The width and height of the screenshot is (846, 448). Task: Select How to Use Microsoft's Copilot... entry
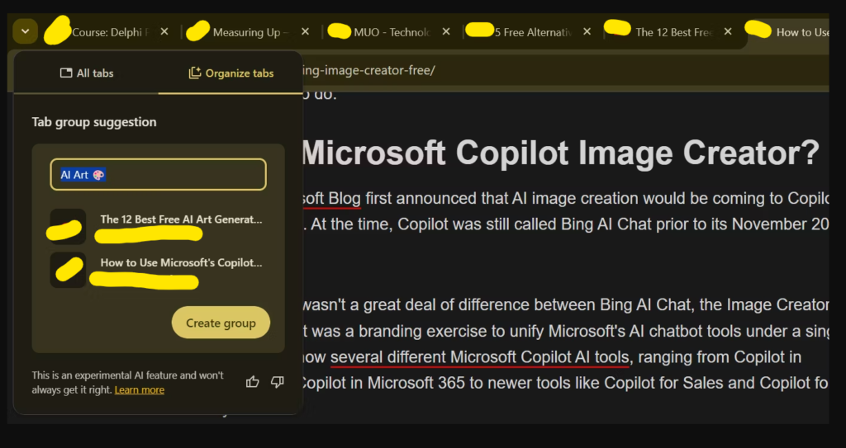pyautogui.click(x=157, y=270)
